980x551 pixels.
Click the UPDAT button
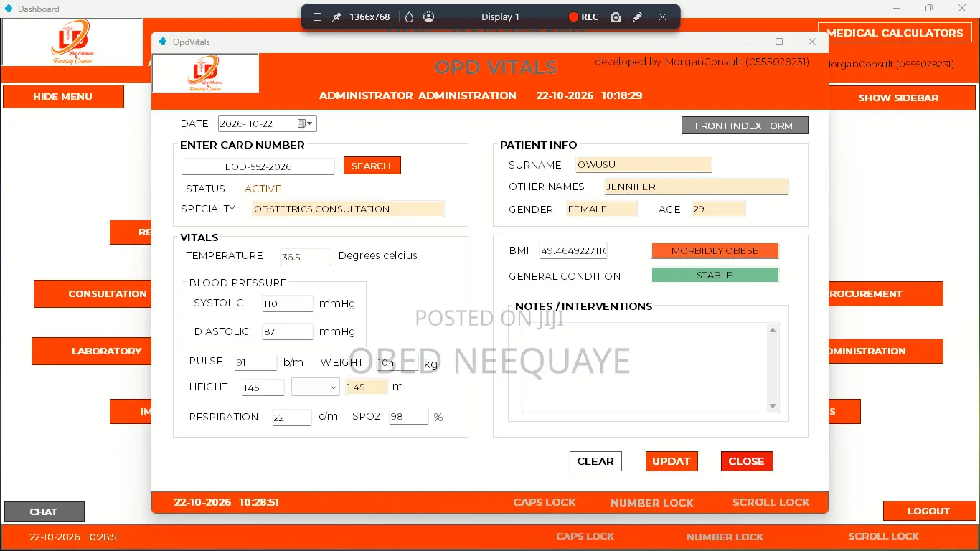point(672,461)
